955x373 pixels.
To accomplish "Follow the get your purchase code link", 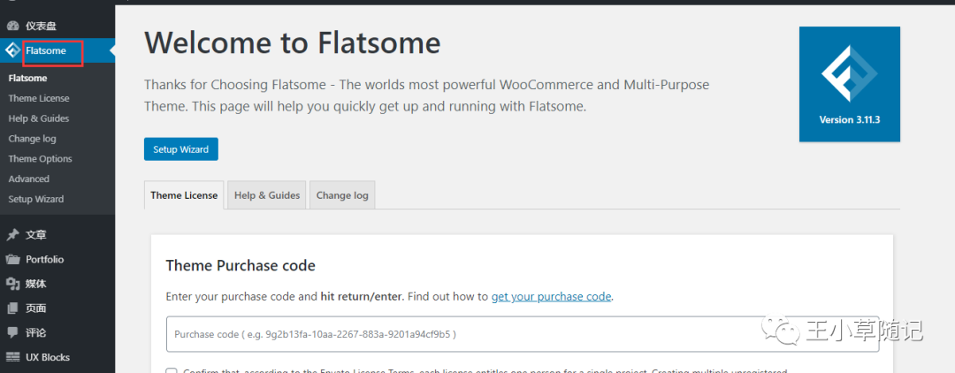I will coord(551,297).
